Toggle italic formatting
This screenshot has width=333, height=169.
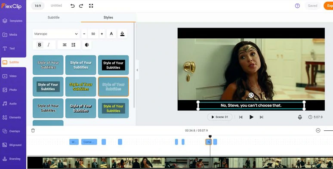(x=49, y=45)
